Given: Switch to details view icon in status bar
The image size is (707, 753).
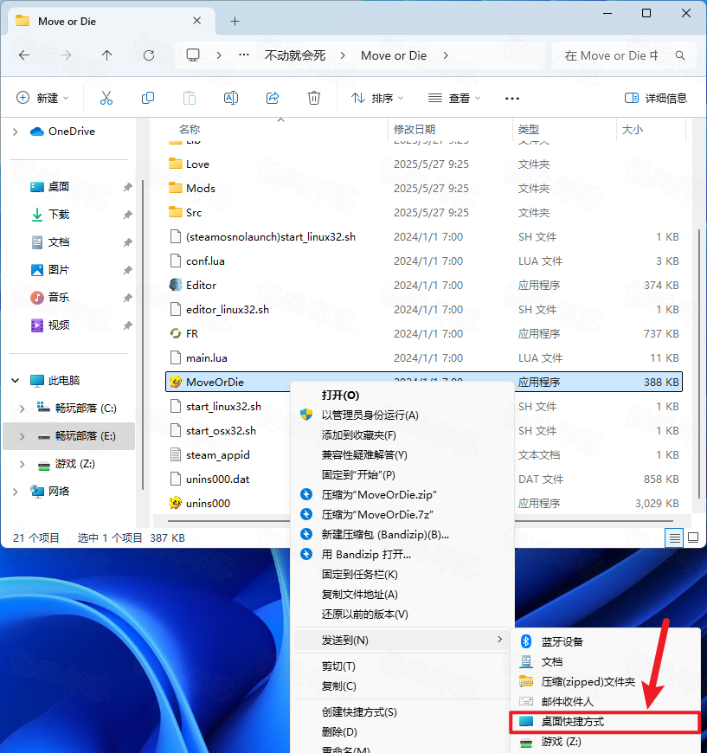Looking at the screenshot, I should click(675, 537).
